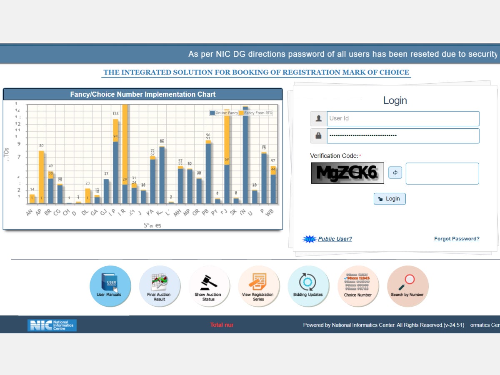500x375 pixels.
Task: Click the Final Auction Result icon
Action: tap(160, 286)
